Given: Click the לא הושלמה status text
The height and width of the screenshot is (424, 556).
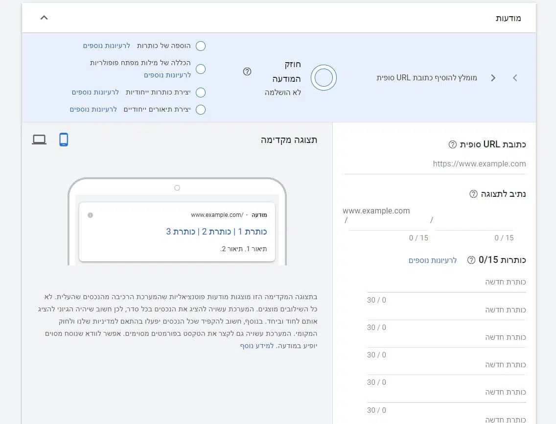Looking at the screenshot, I should click(x=282, y=92).
